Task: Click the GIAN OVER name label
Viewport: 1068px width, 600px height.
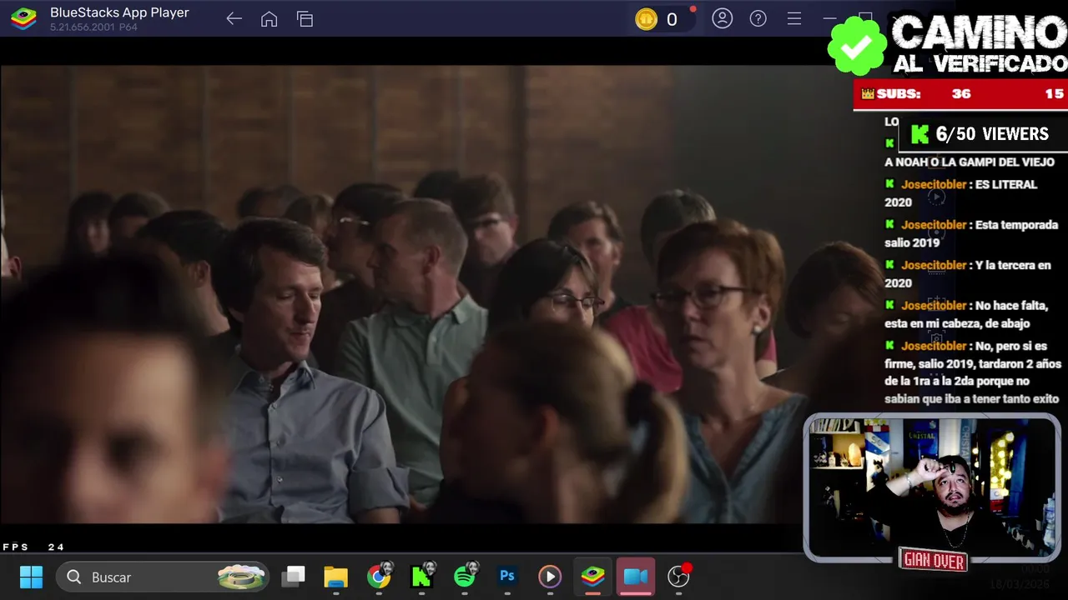Action: coord(934,561)
